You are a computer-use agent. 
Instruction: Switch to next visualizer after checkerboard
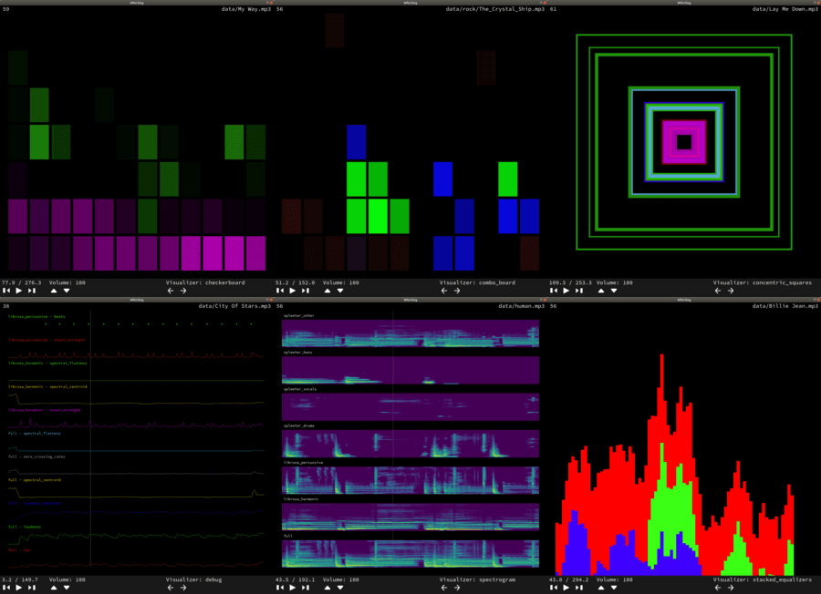point(183,291)
